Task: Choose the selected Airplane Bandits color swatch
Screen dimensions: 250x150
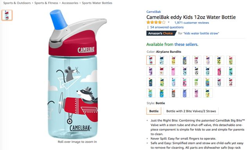Action: point(151,60)
